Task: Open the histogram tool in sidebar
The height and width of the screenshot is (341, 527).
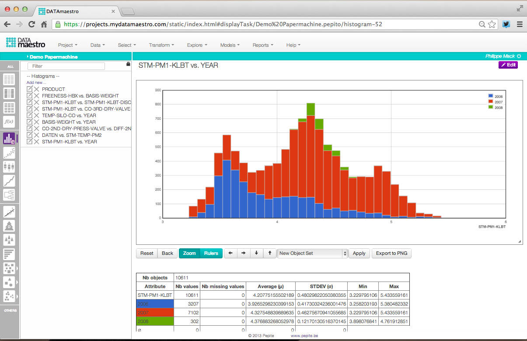Action: [x=9, y=139]
